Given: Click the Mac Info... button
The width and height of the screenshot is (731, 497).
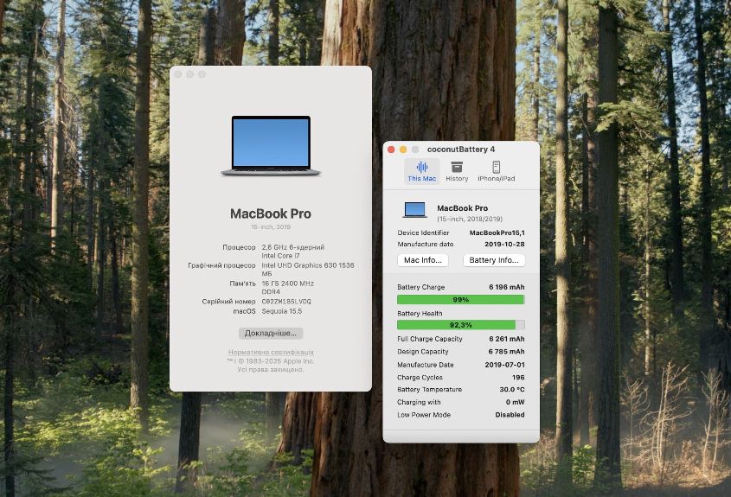Looking at the screenshot, I should 423,260.
